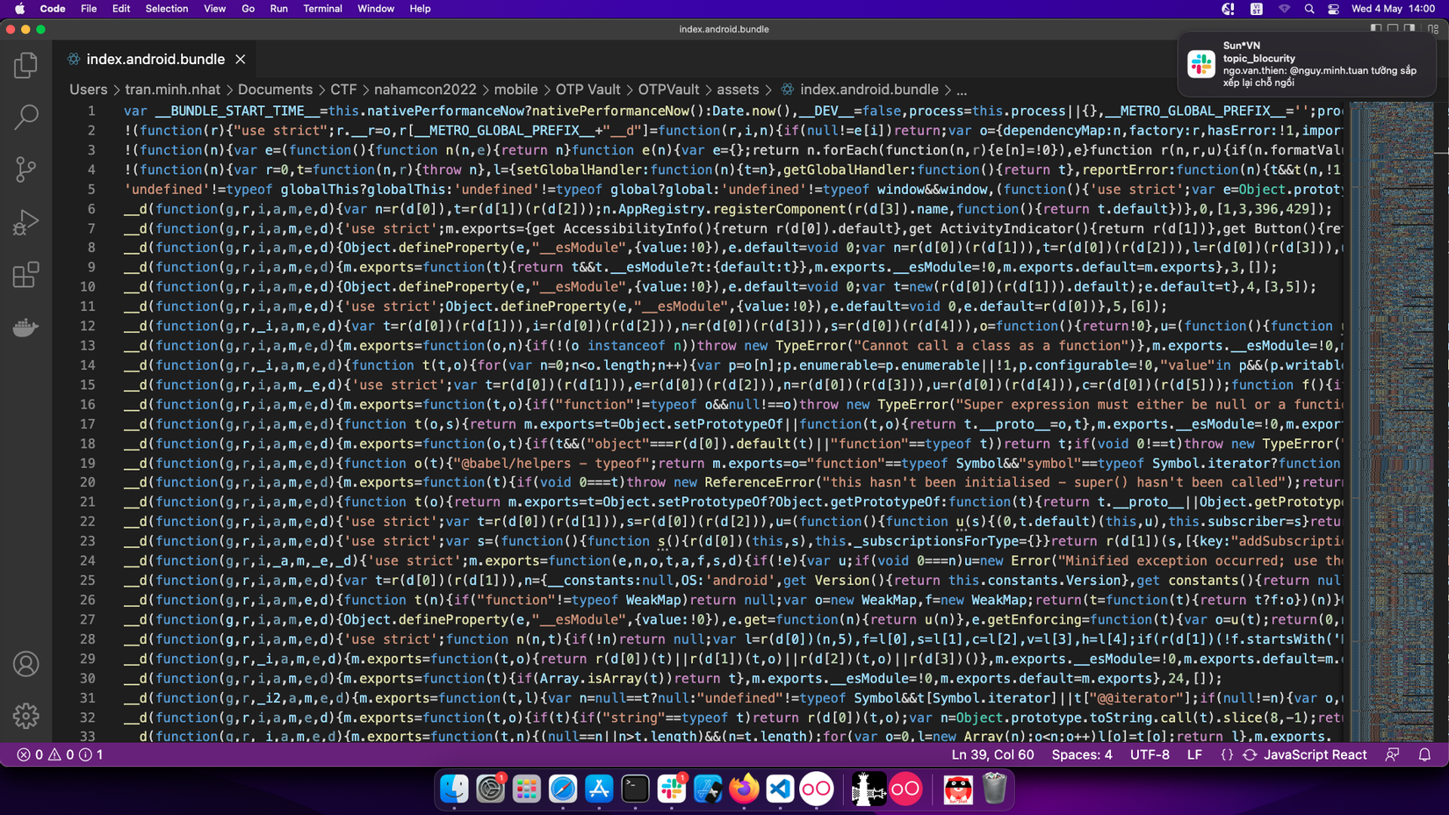The image size is (1449, 815).
Task: Open the Explorer view in activity bar
Action: pyautogui.click(x=25, y=65)
